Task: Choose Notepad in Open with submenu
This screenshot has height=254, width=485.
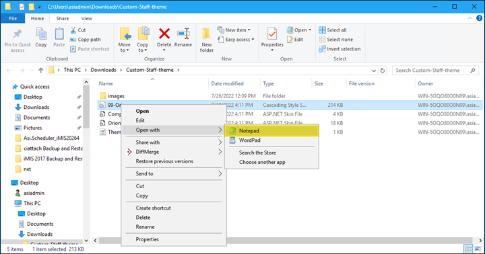Action: (272, 131)
